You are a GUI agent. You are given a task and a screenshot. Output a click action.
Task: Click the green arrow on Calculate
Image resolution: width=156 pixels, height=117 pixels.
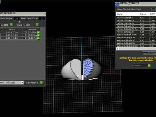pos(149,65)
